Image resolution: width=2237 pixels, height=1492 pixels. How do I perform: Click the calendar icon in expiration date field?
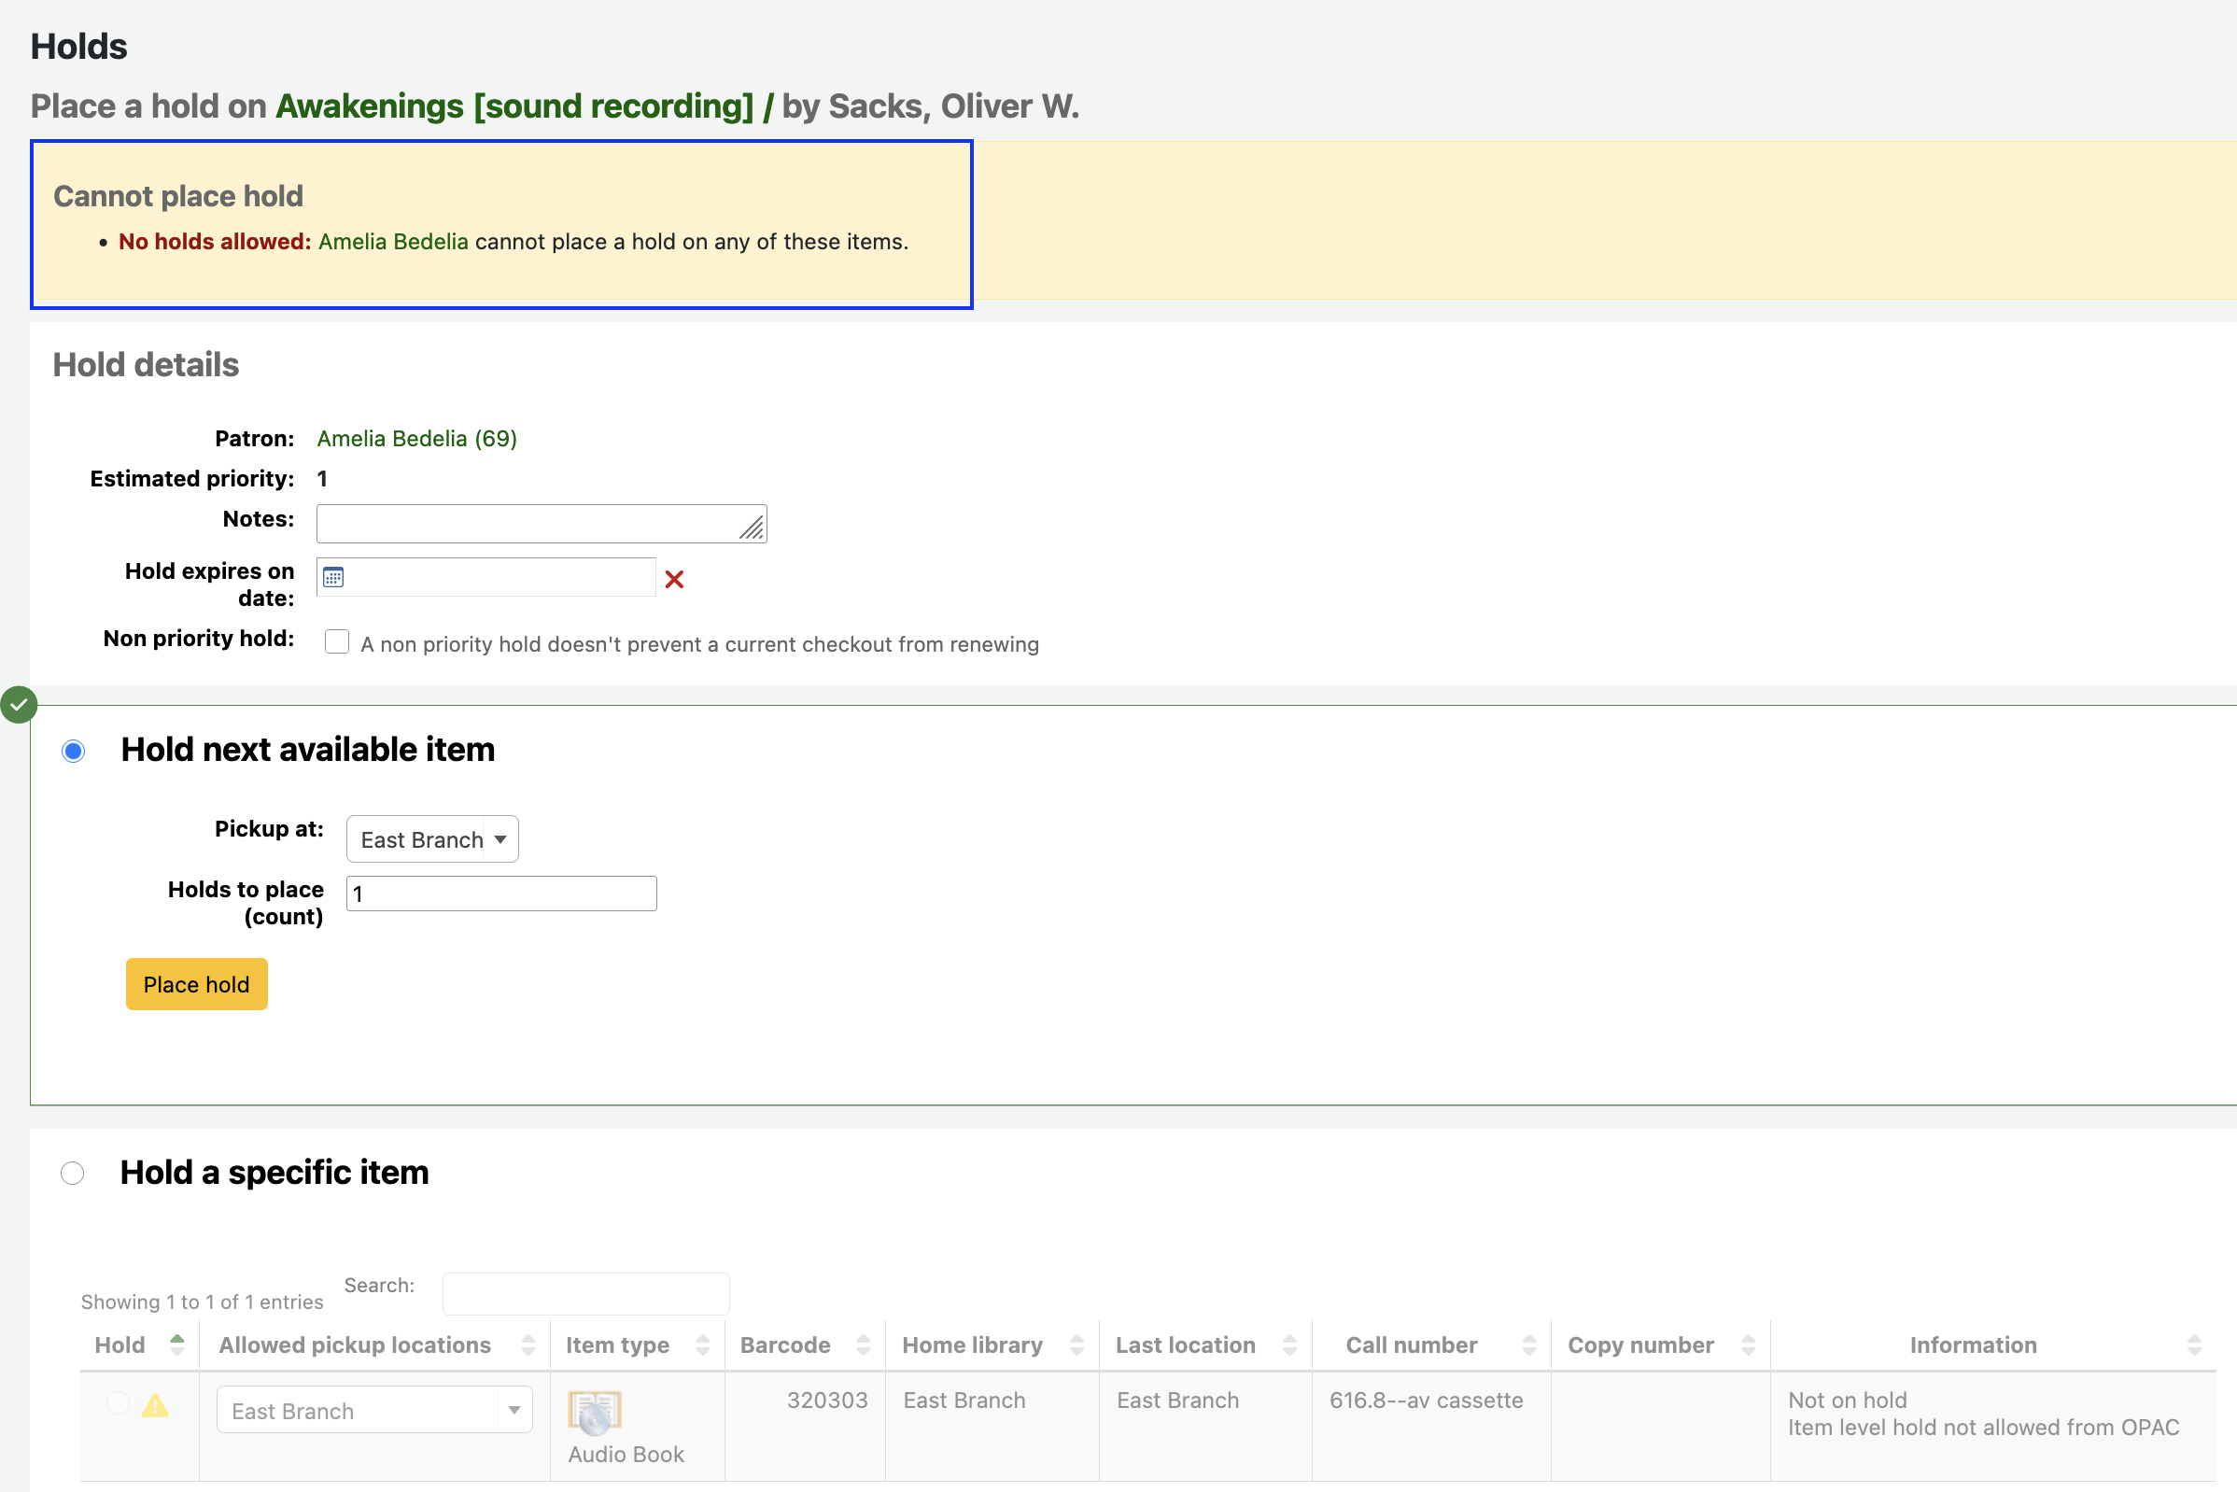(x=333, y=578)
